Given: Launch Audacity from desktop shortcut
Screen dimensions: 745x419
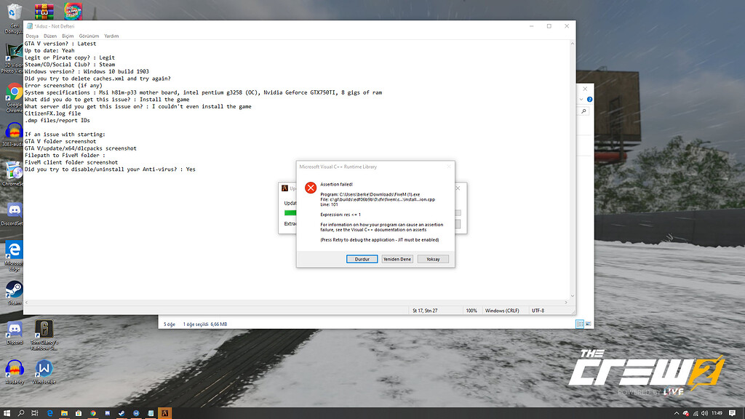Looking at the screenshot, I should click(15, 372).
